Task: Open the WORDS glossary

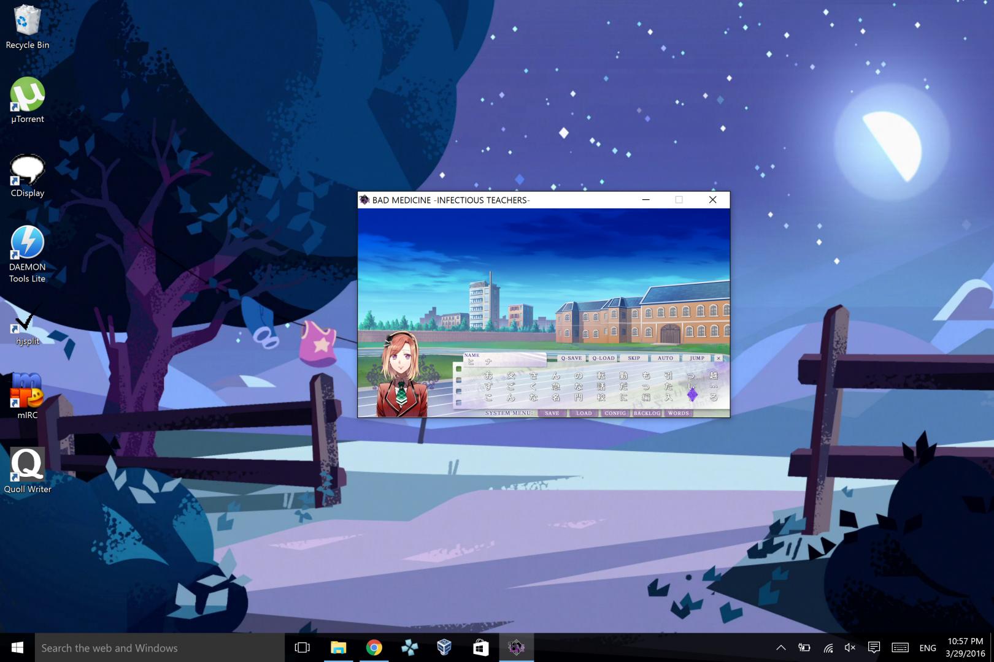Action: pos(678,413)
